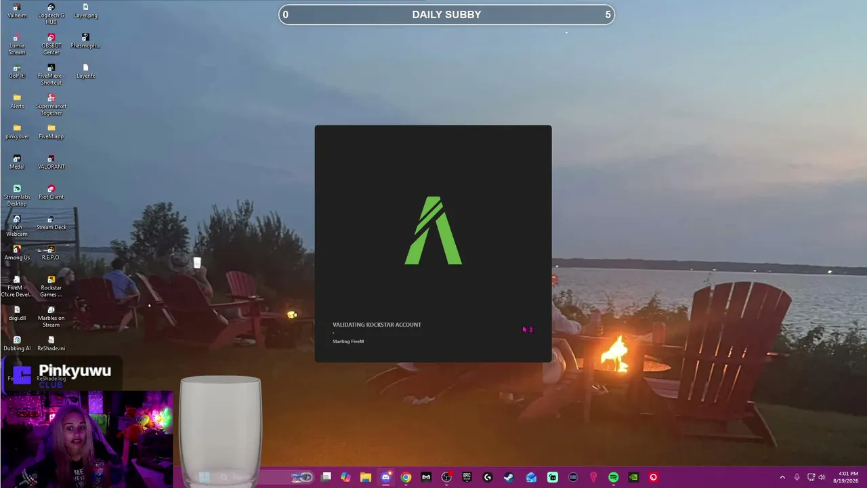This screenshot has width=867, height=488.
Task: Open the volume control in the system tray
Action: click(822, 477)
